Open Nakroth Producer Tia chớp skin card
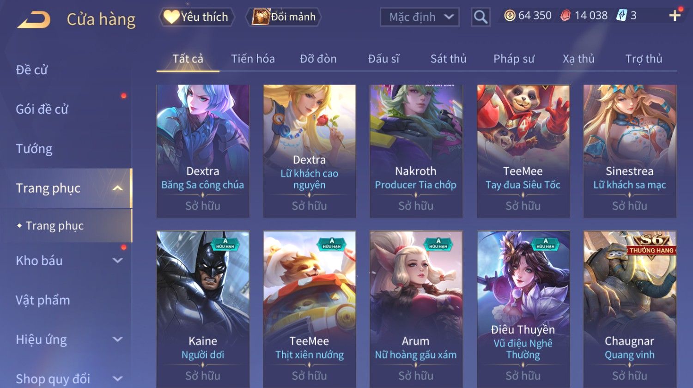The width and height of the screenshot is (693, 388). pos(416,151)
